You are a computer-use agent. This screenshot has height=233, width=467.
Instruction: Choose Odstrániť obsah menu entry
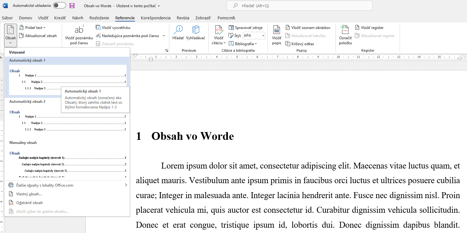pos(67,202)
